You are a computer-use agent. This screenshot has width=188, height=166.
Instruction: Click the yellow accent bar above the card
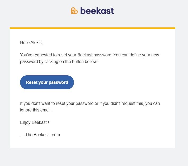(93, 28)
